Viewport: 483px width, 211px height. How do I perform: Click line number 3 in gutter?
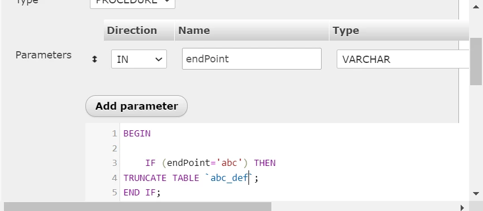114,163
